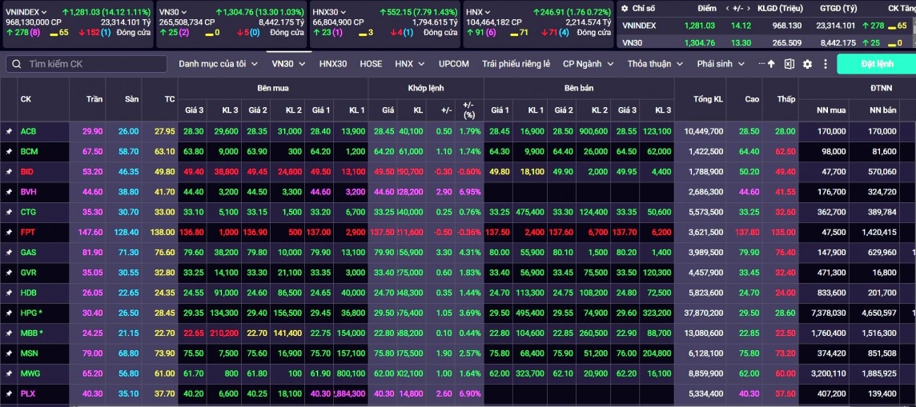This screenshot has height=407, width=916.
Task: Expand the HNX30 index card dropdown
Action: tap(343, 12)
